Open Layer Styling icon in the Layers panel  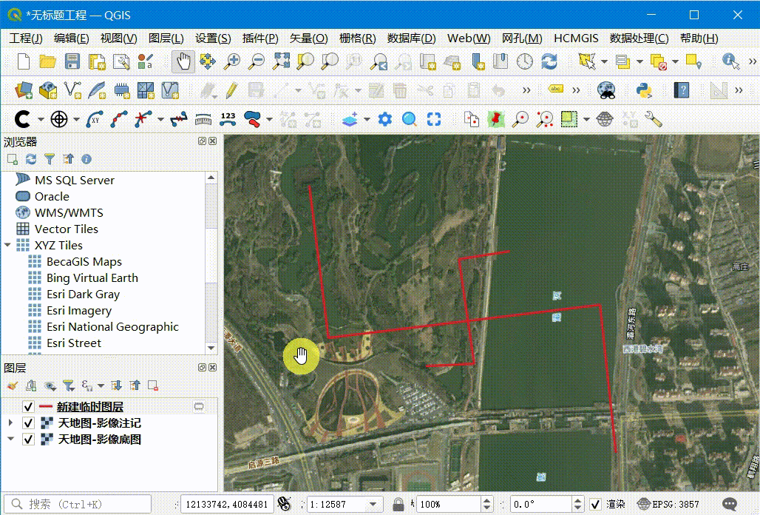coord(13,386)
